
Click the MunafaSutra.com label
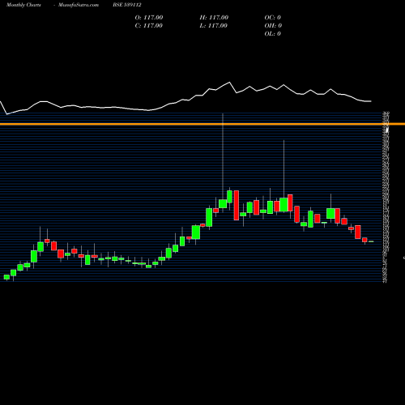(x=79, y=5)
